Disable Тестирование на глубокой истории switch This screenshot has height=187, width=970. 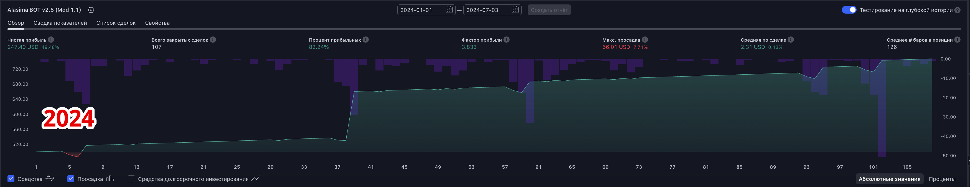tap(849, 10)
